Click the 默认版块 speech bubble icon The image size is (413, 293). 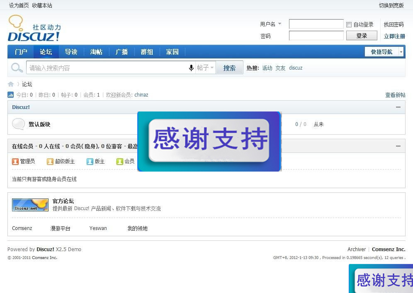click(x=18, y=124)
